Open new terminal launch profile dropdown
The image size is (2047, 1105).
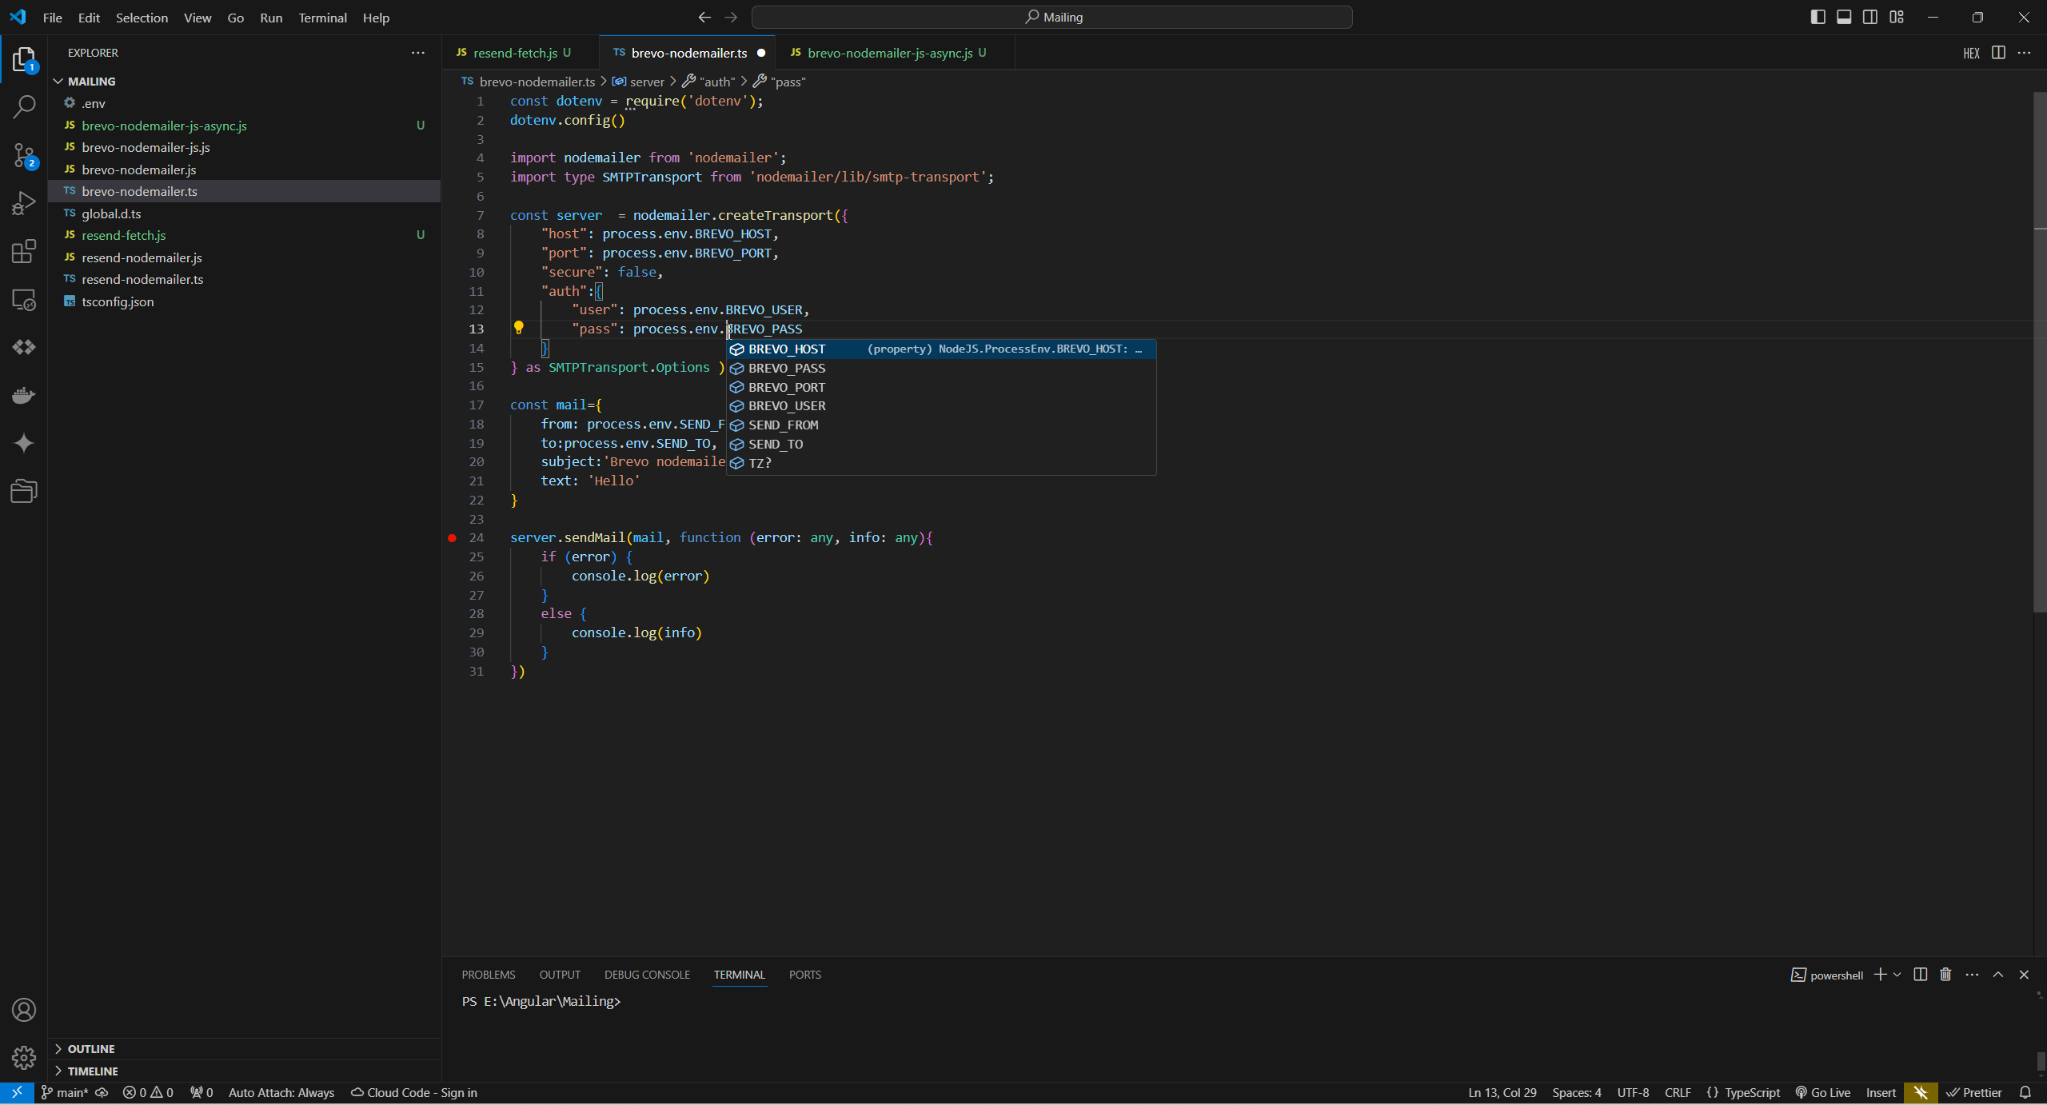tap(1897, 974)
